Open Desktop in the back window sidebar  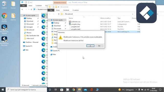(29, 18)
